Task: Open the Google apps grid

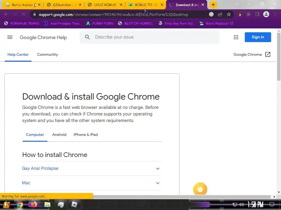Action: point(236,37)
